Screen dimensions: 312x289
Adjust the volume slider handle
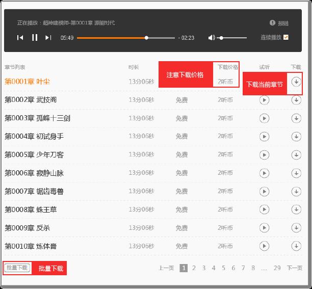221,38
